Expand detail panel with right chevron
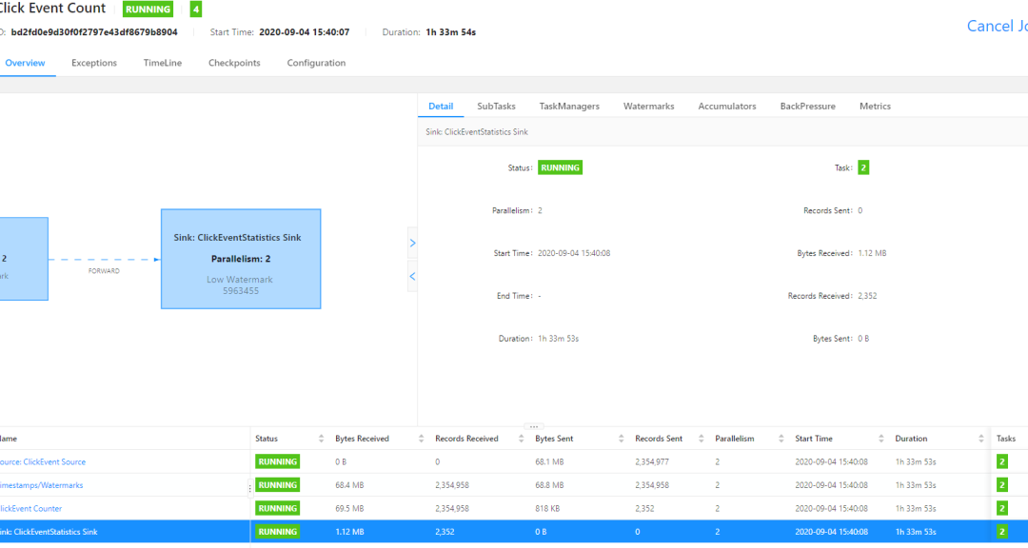Screen dimensions: 1028x548 pyautogui.click(x=412, y=243)
